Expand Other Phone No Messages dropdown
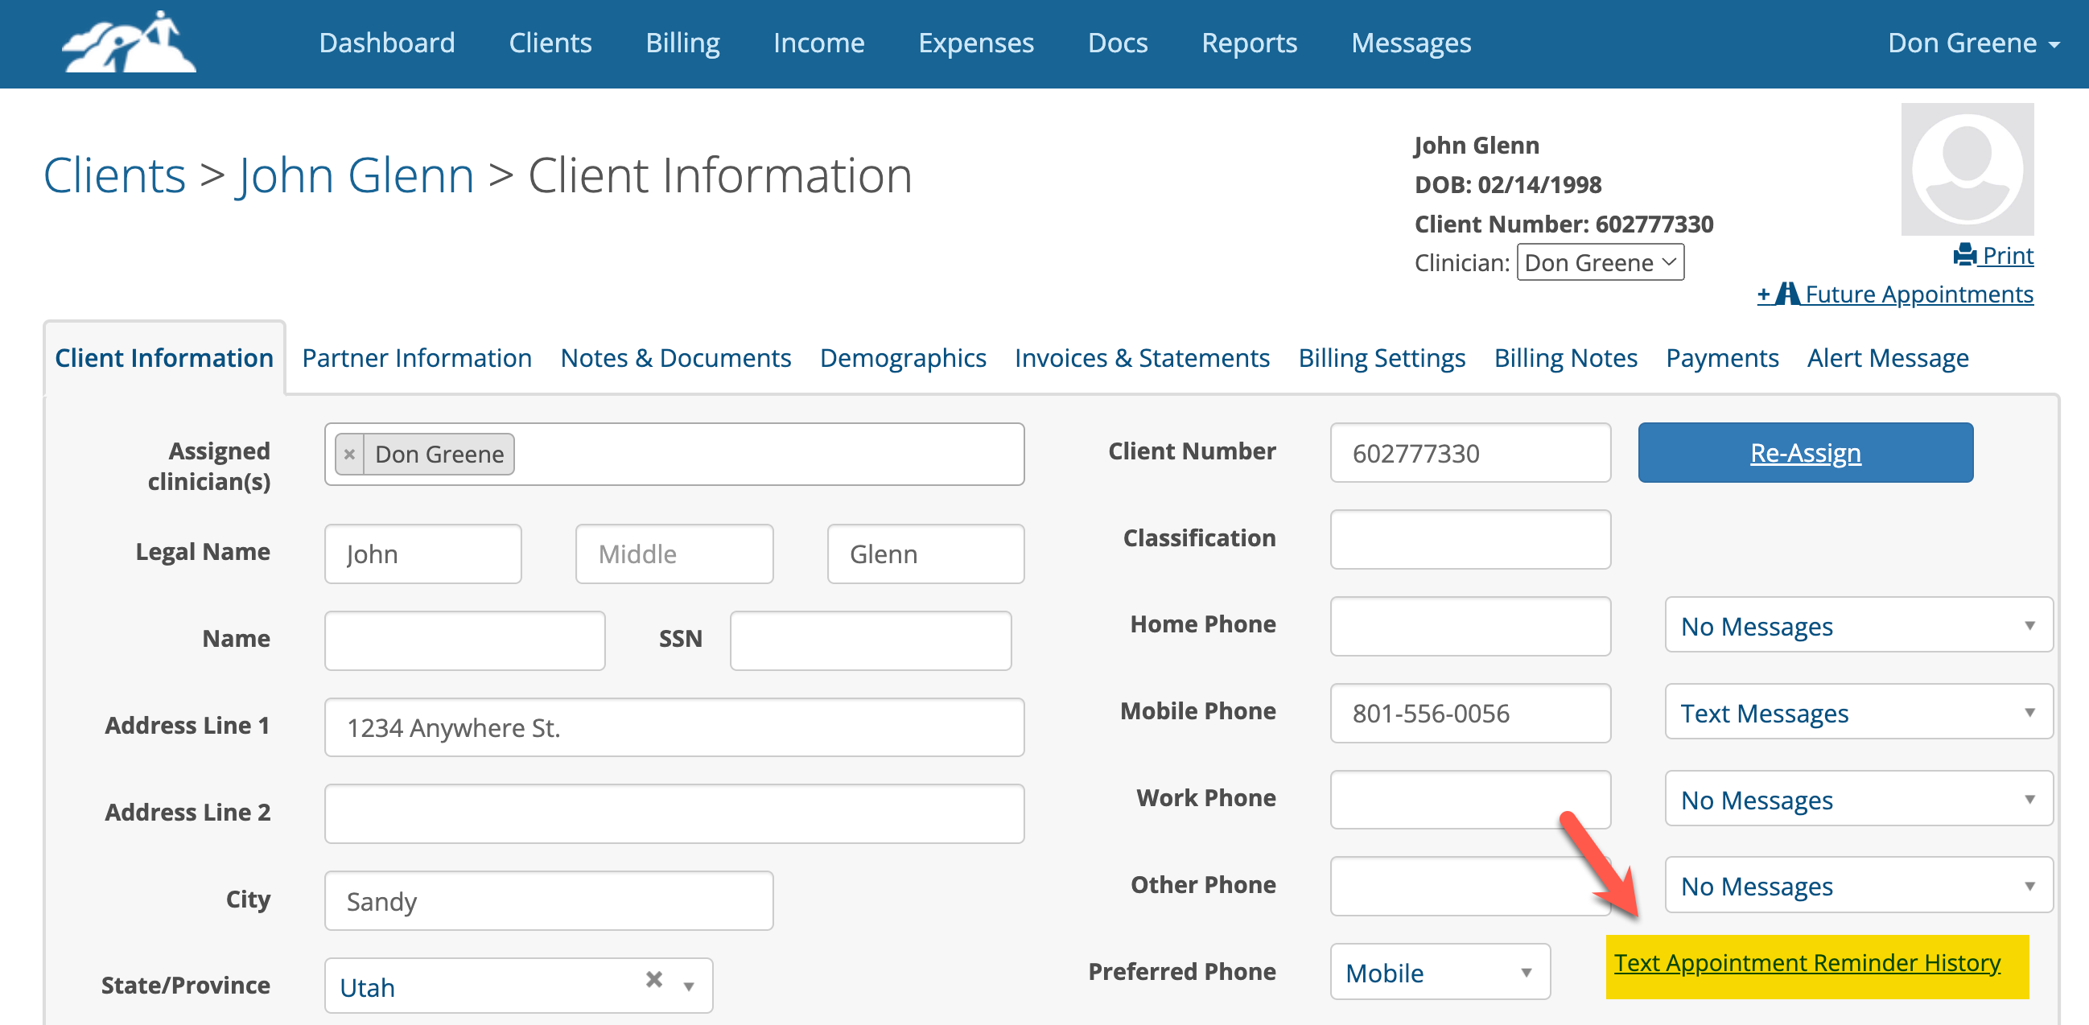 1858,885
